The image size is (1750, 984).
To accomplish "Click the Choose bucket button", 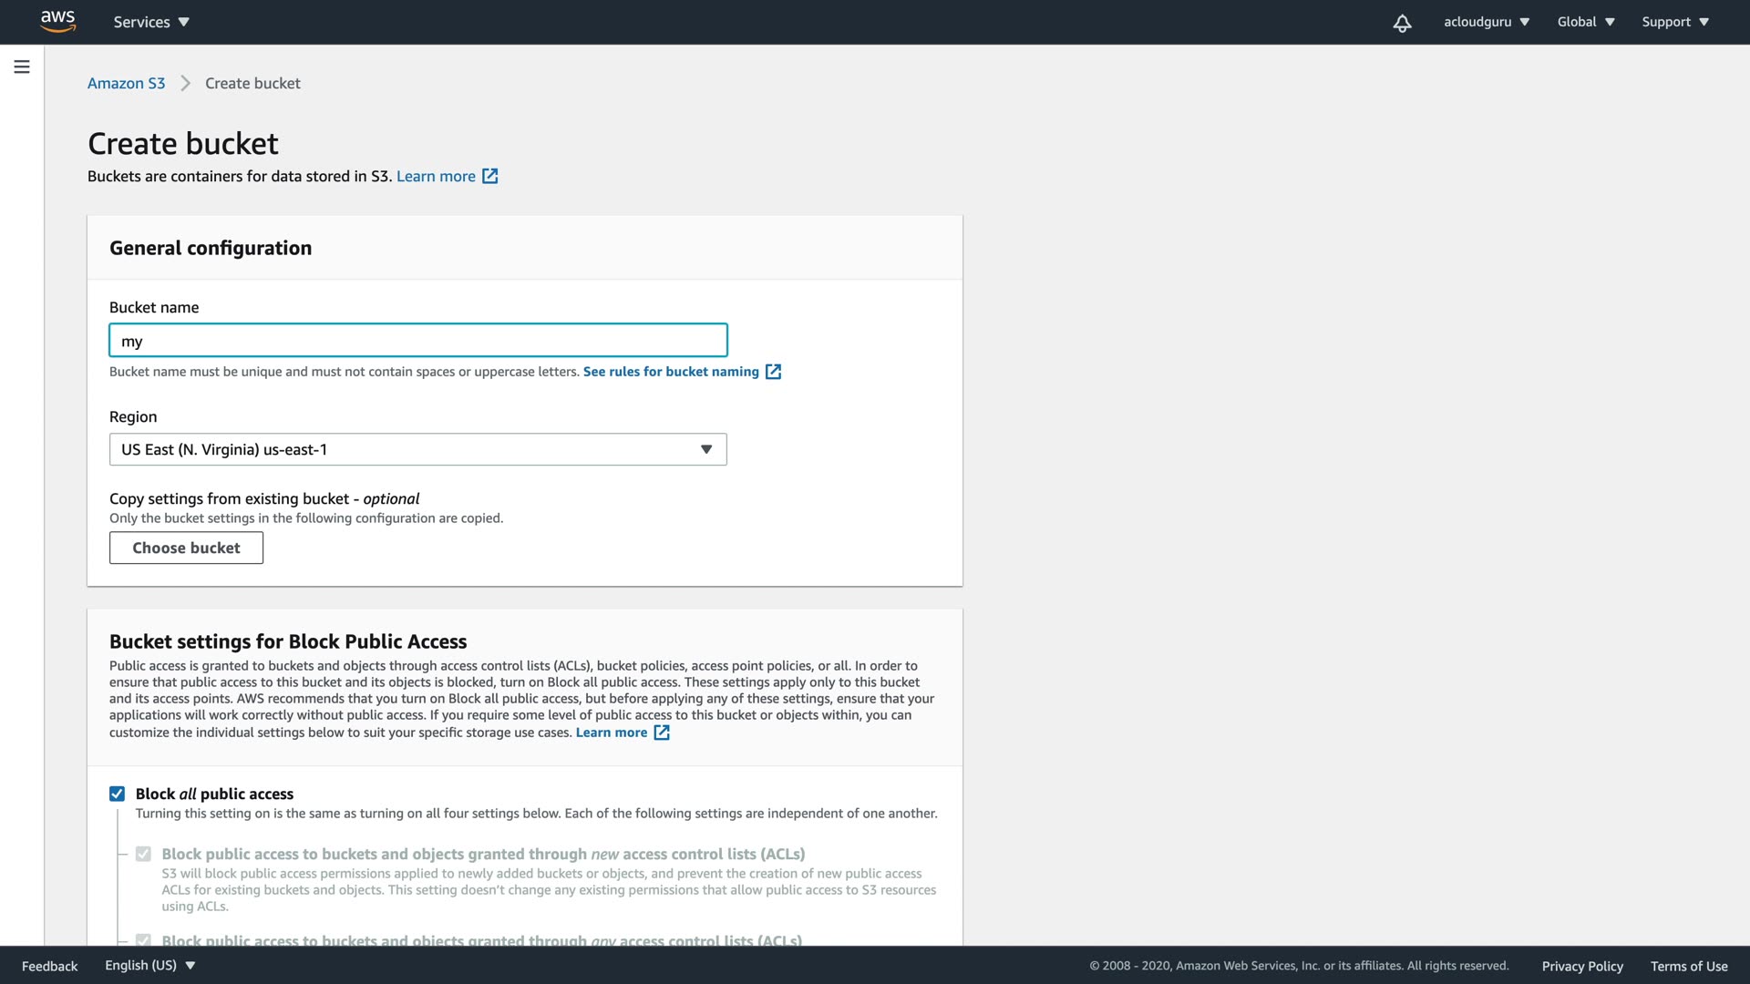I will click(x=186, y=548).
